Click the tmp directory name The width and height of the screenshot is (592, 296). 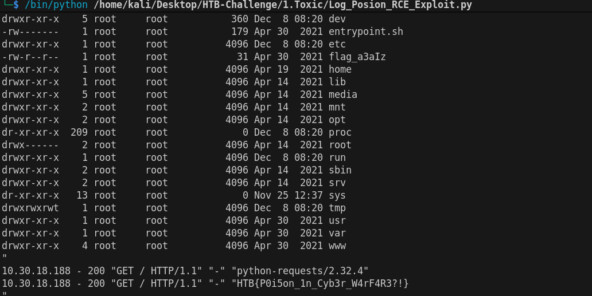337,208
